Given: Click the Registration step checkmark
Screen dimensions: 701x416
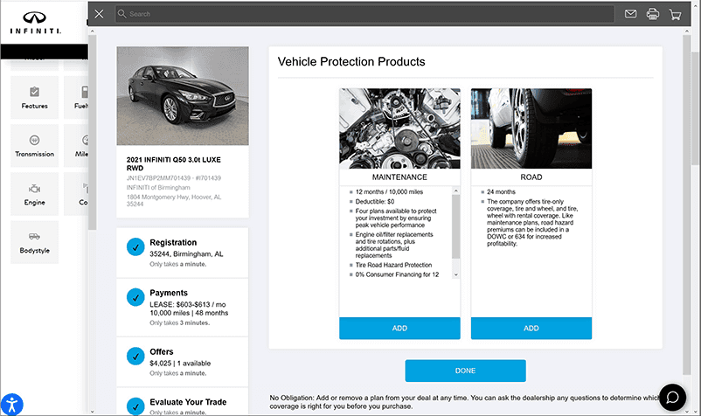Looking at the screenshot, I should pyautogui.click(x=135, y=246).
